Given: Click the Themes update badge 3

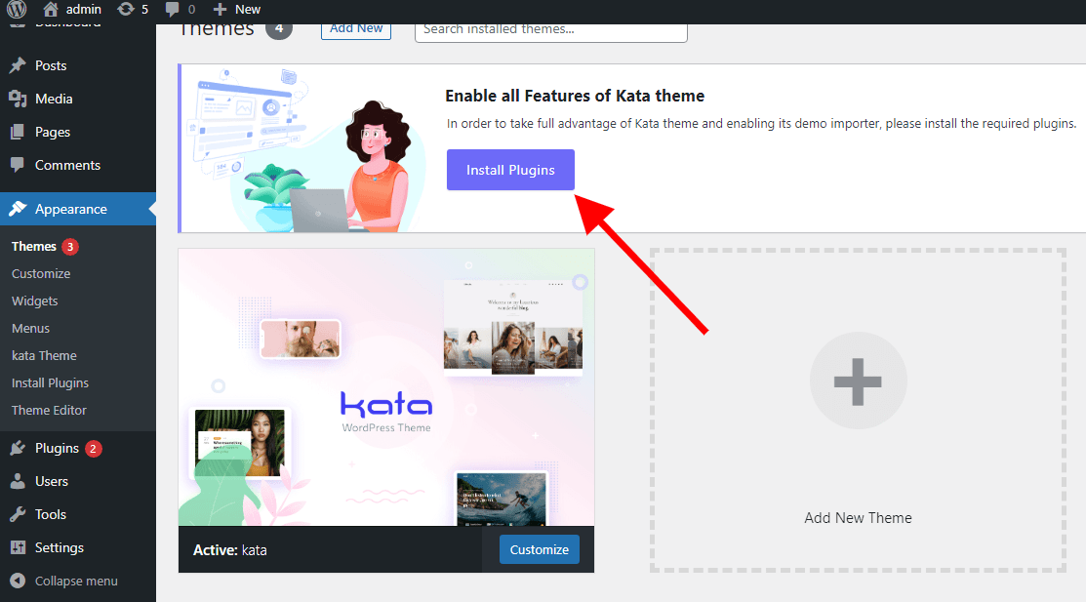Looking at the screenshot, I should (x=70, y=247).
